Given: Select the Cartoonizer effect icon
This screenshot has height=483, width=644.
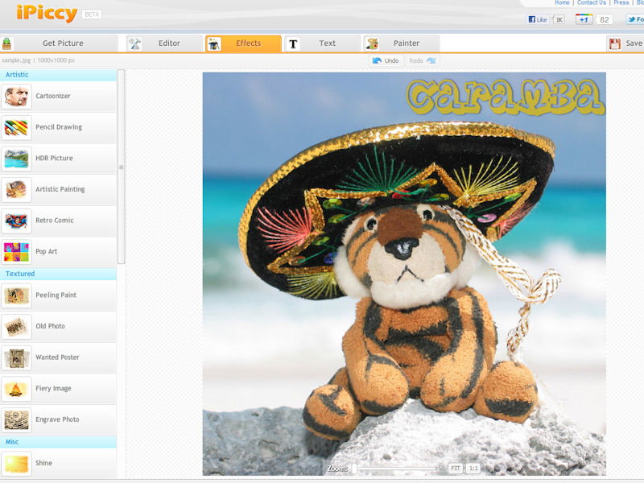Looking at the screenshot, I should click(x=17, y=97).
